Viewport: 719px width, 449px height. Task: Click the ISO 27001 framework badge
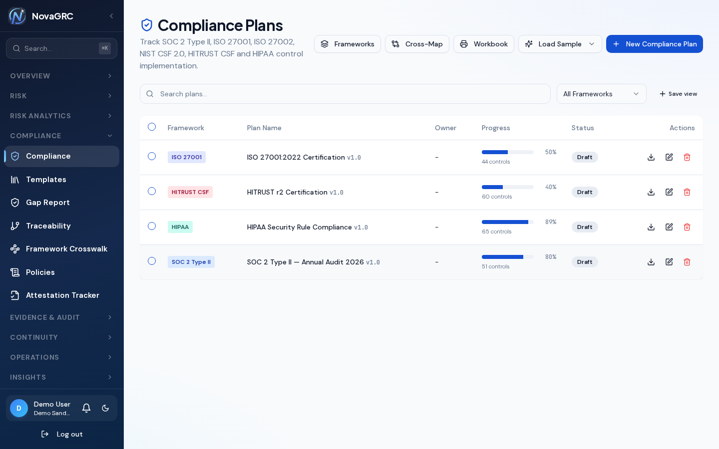pyautogui.click(x=187, y=157)
